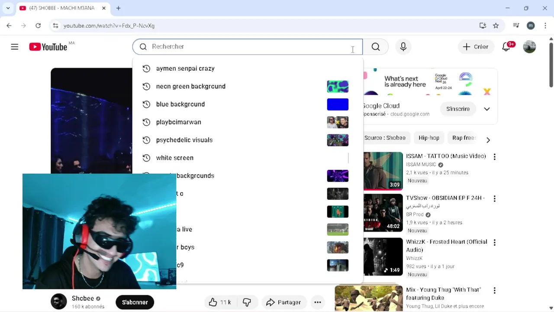The image size is (554, 312).
Task: Click psychedelic visuals suggestion thumbnail
Action: (x=338, y=140)
